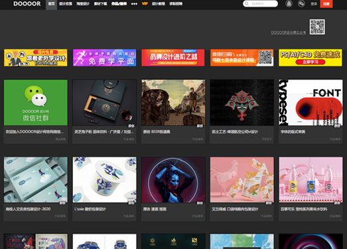Click the title under the samurai mask

pyautogui.click(x=235, y=132)
